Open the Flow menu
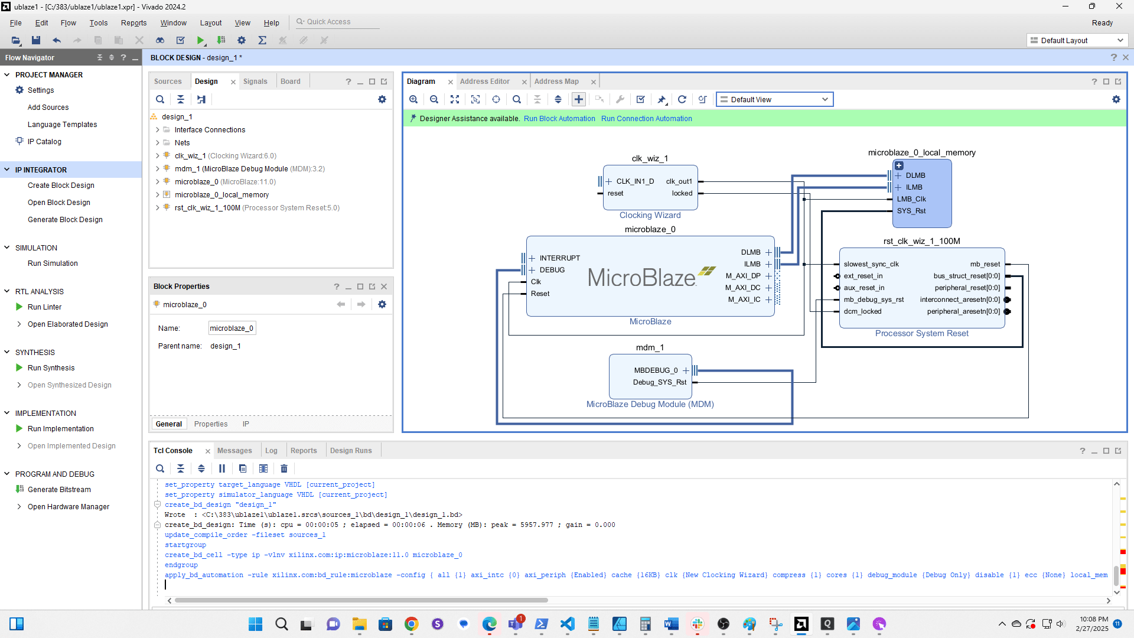 68,23
